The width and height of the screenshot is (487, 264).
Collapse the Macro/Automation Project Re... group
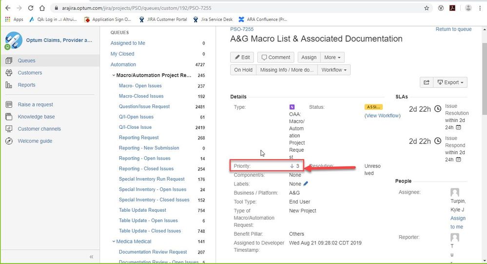(114, 75)
